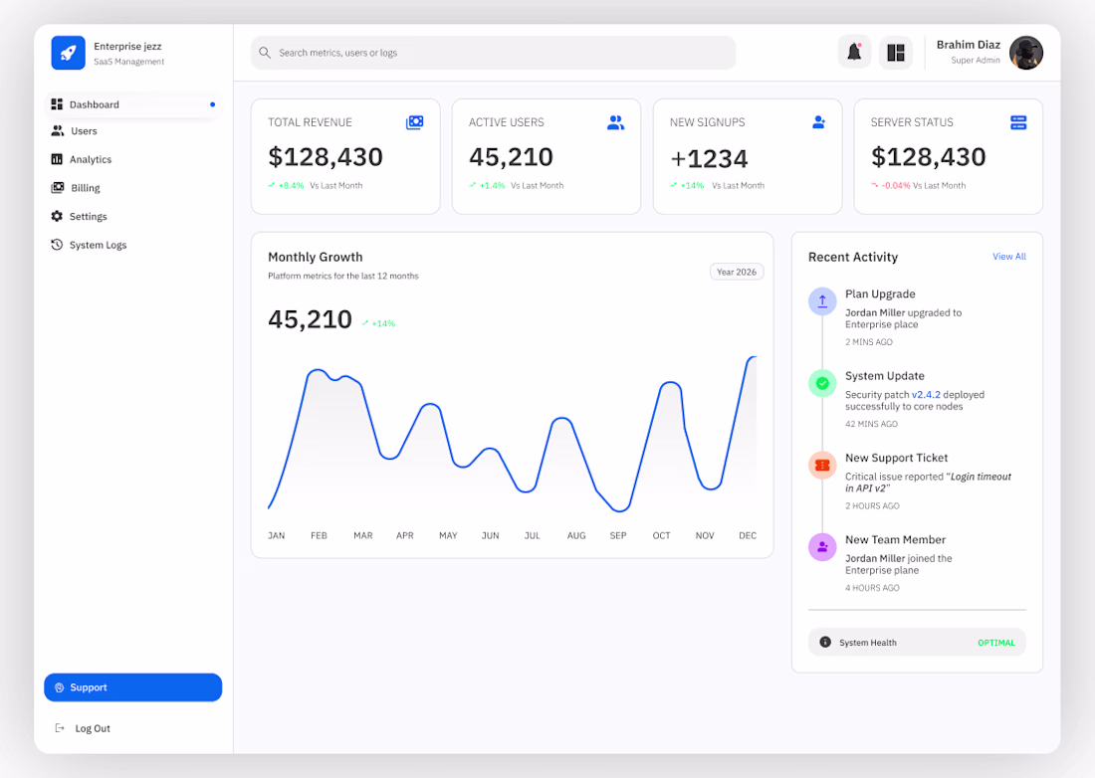Click the Support button

point(132,687)
